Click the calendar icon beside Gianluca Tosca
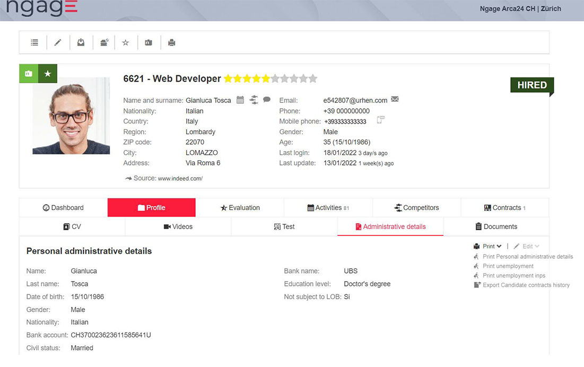Viewport: 584px width, 367px height. point(240,100)
